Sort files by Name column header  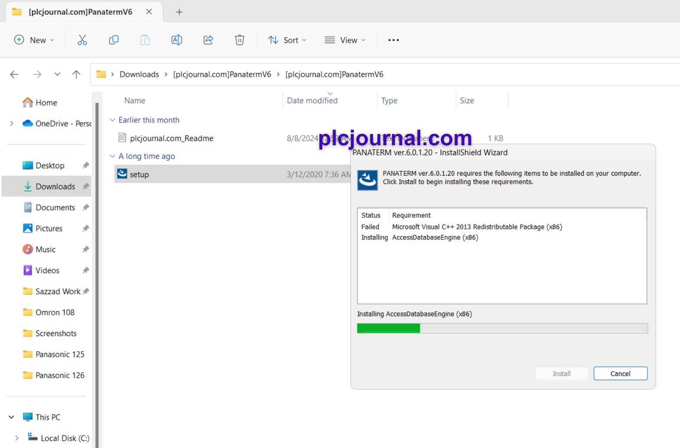click(x=135, y=101)
